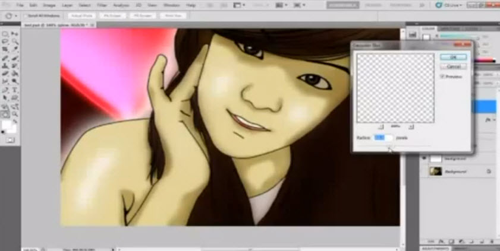Switch to the Swatches panel tab

click(450, 28)
